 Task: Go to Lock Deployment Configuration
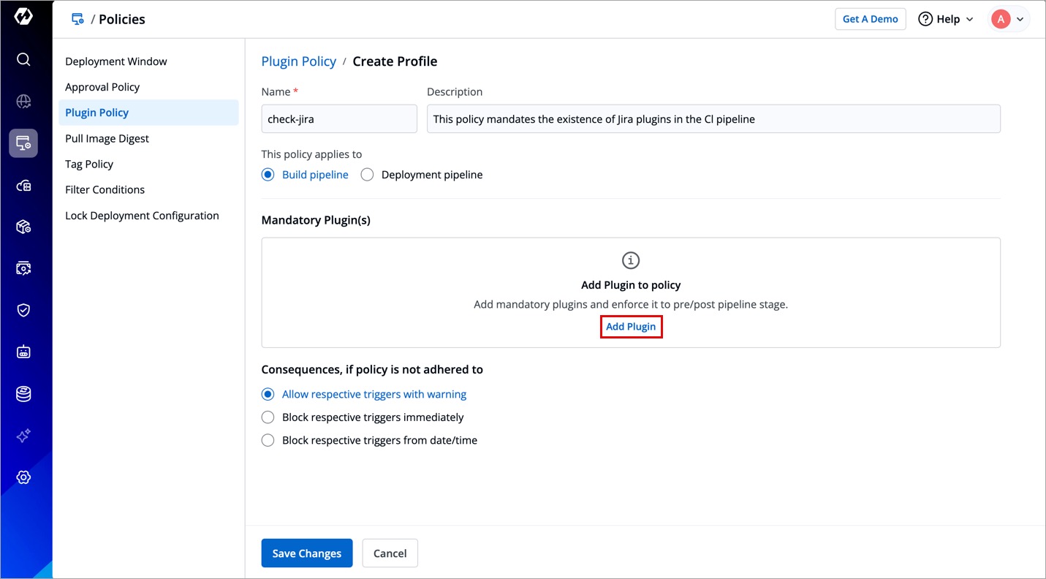point(142,216)
